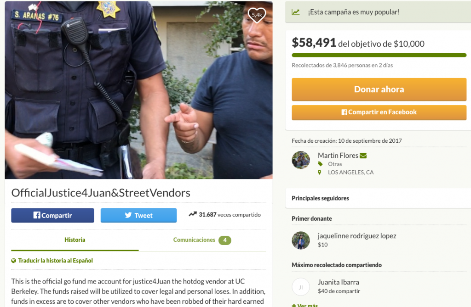Click the globe icon before Traducir la historia
The height and width of the screenshot is (307, 471).
(13, 261)
